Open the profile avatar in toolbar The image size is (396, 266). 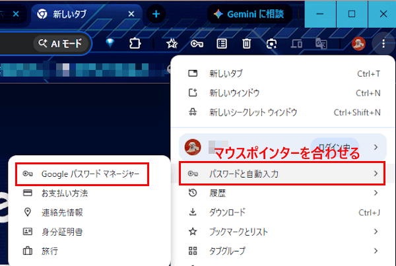[x=358, y=44]
